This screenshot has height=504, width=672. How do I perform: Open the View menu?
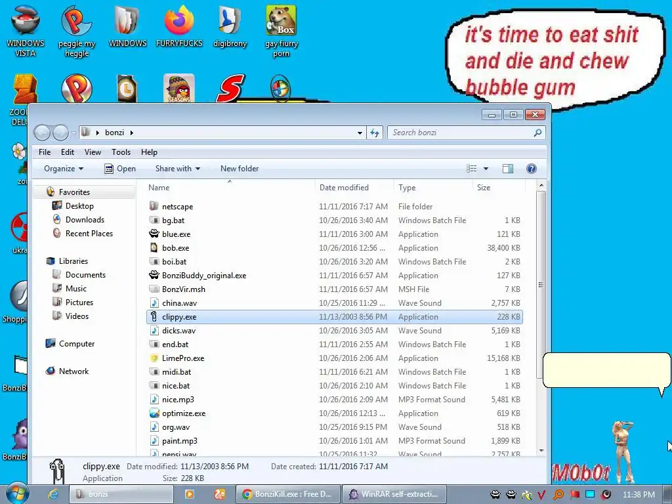(x=93, y=152)
